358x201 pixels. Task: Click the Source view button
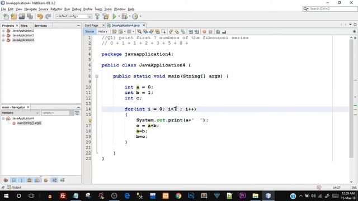click(x=89, y=32)
